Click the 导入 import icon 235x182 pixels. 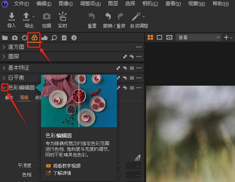(x=12, y=16)
